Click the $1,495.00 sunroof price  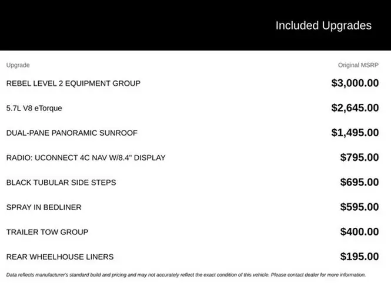click(x=355, y=133)
